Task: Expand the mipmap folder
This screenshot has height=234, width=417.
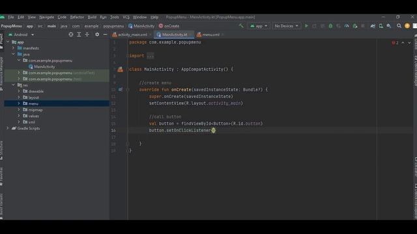Action: pos(19,110)
